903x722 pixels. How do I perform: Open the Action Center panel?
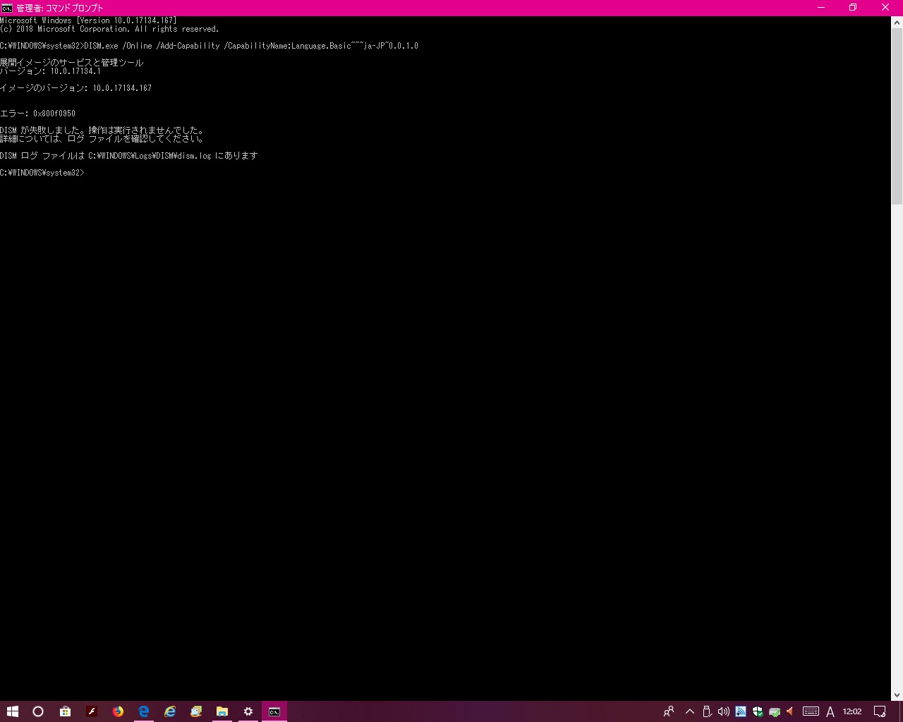point(880,711)
